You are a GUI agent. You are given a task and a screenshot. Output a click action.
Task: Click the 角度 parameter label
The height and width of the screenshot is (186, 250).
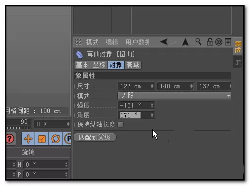[83, 115]
